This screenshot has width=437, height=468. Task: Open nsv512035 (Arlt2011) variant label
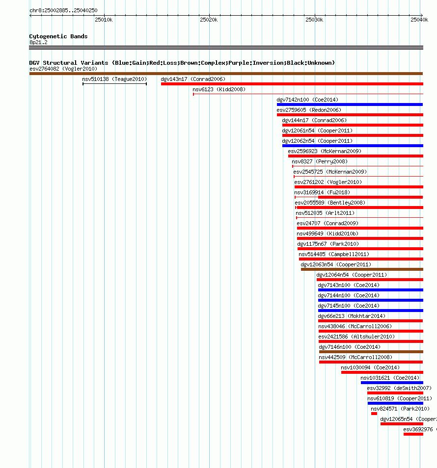pos(325,213)
